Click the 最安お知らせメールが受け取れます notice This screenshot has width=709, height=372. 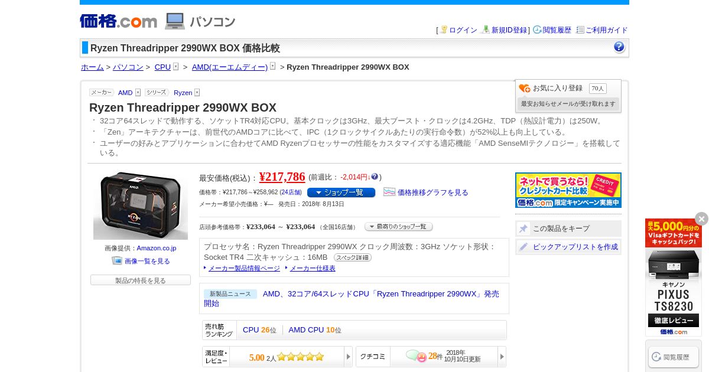pos(568,103)
